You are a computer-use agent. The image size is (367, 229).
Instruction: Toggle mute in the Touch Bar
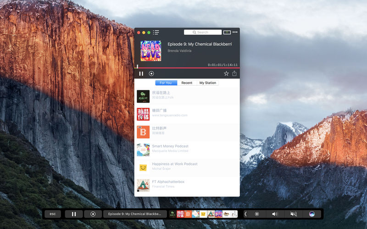[293, 214]
